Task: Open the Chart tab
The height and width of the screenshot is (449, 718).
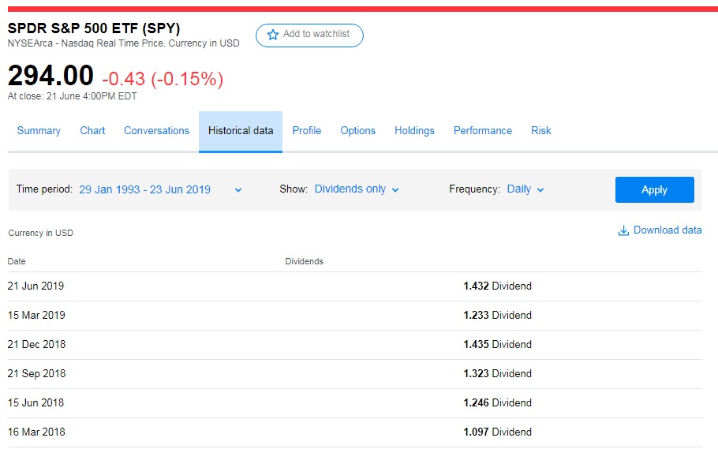Action: [92, 131]
